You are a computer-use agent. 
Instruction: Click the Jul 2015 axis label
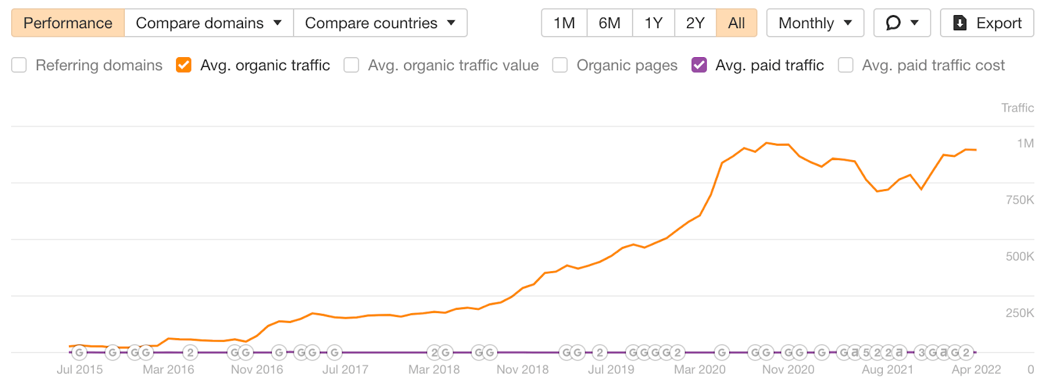point(79,370)
